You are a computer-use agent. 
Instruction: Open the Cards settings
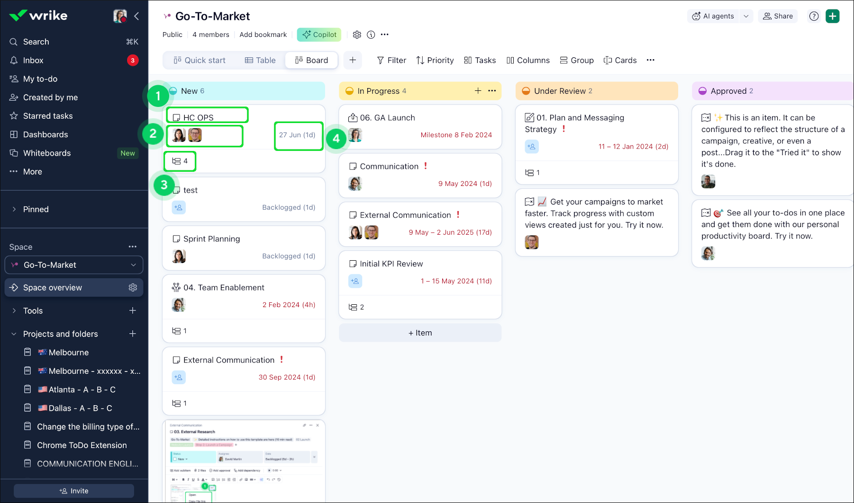pyautogui.click(x=620, y=60)
